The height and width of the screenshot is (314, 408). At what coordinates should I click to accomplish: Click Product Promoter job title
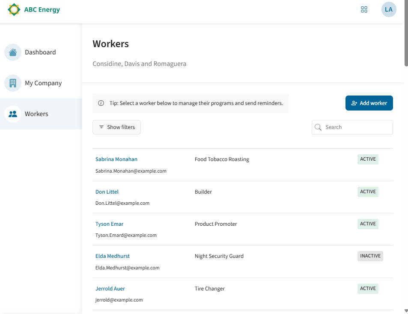tap(216, 224)
